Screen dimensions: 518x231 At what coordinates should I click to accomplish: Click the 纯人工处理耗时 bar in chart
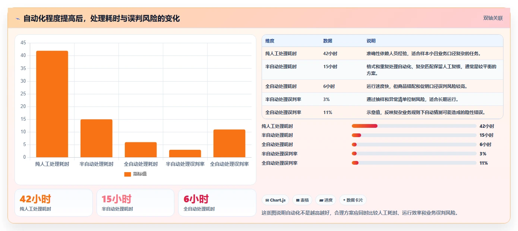(x=52, y=104)
